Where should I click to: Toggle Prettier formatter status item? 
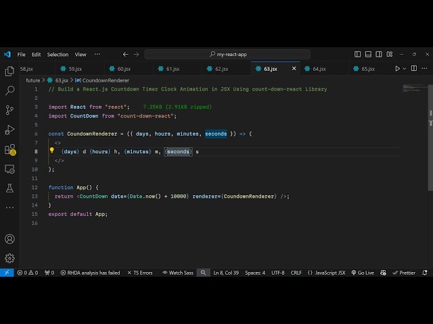tap(403, 273)
